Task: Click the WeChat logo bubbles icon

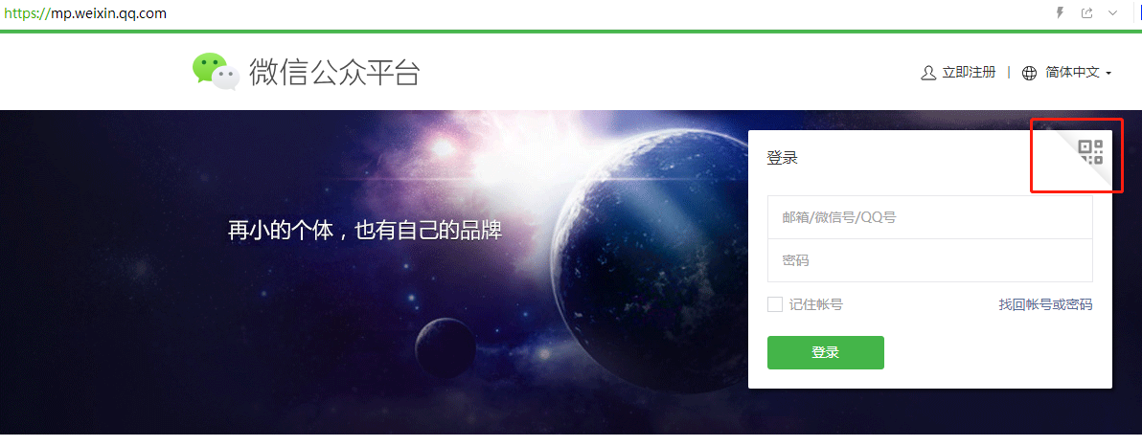Action: (x=216, y=71)
